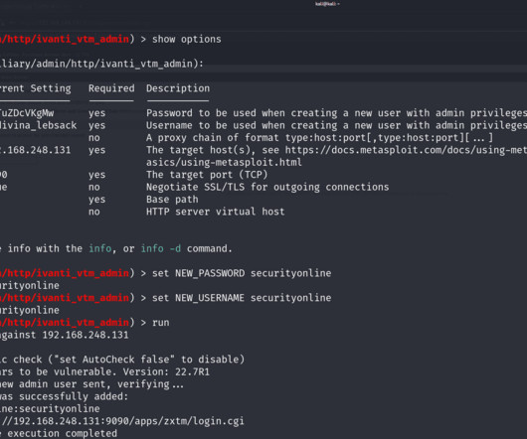Click the 'asics/using-metasploit.html' text
Image resolution: width=527 pixels, height=439 pixels.
(224, 163)
